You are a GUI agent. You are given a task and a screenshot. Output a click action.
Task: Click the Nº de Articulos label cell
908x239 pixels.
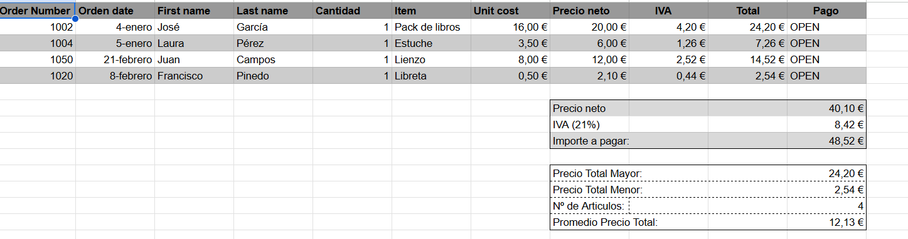pyautogui.click(x=590, y=206)
